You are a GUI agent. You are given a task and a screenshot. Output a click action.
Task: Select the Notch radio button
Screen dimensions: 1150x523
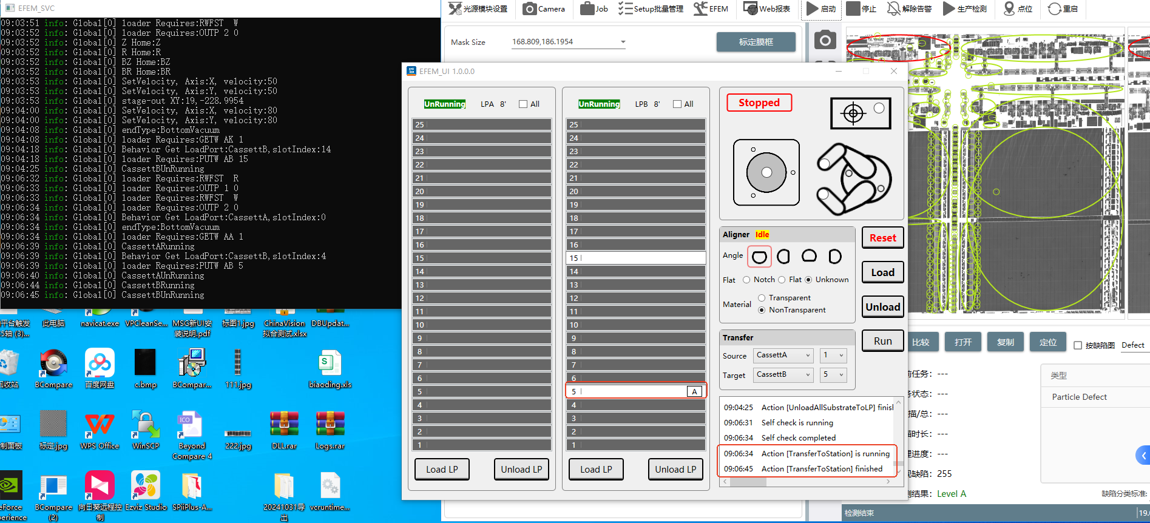(x=746, y=280)
